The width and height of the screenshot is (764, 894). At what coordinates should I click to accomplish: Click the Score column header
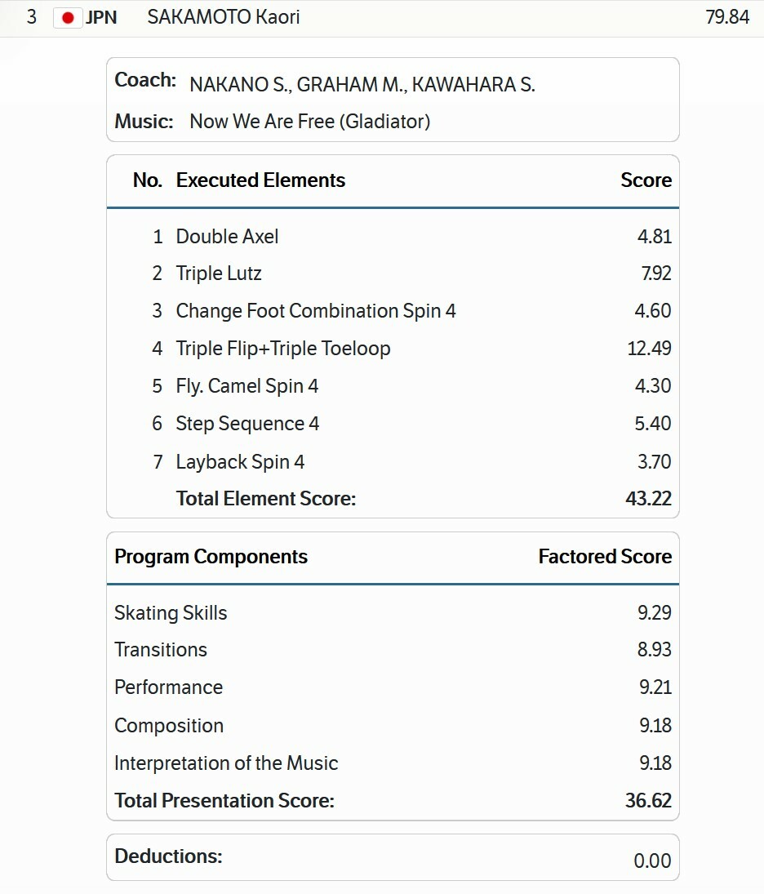(x=646, y=180)
